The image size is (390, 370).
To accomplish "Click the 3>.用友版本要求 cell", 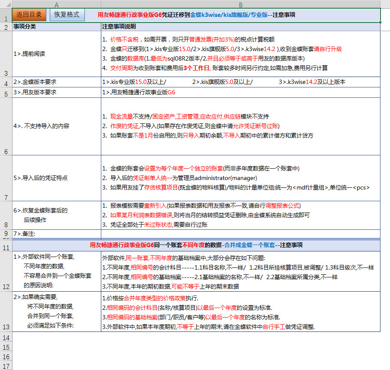I will point(57,93).
